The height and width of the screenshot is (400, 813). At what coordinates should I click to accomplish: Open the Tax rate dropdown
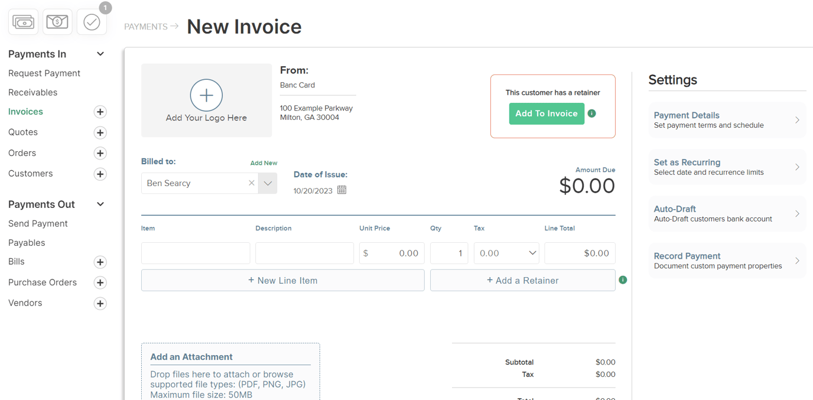pos(506,253)
